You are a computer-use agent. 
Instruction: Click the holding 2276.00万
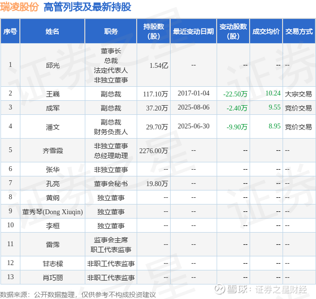click(x=154, y=151)
